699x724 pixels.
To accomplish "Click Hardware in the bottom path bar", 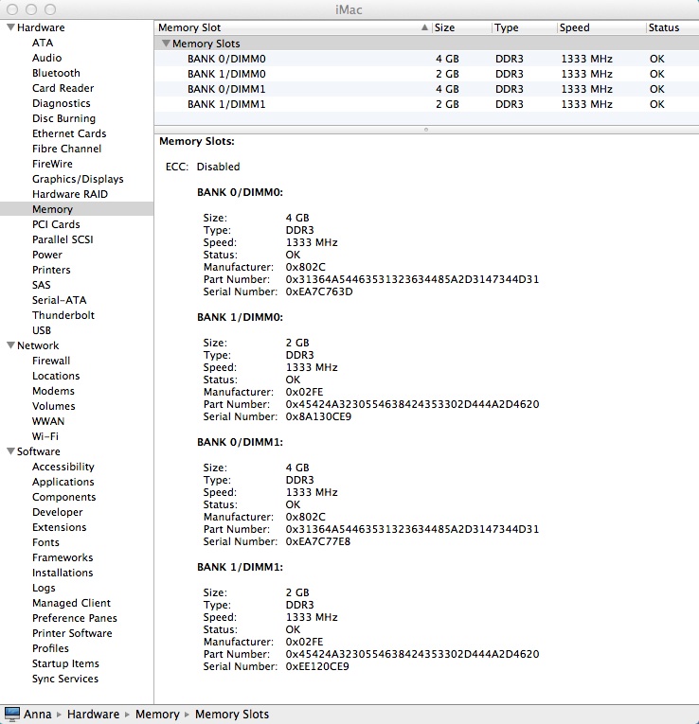I will point(93,714).
